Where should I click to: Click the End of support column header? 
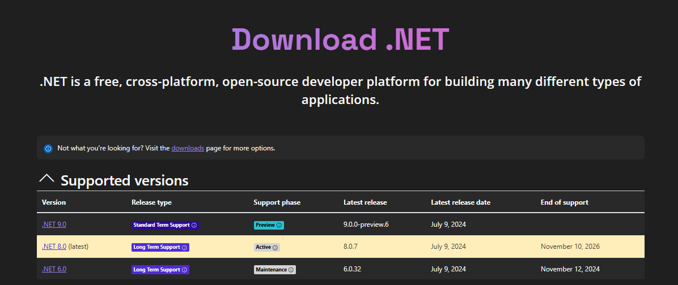click(564, 202)
